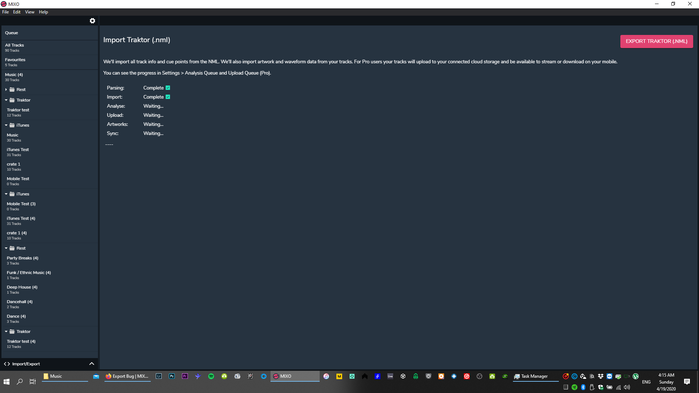Select the Dance (4) playlist
This screenshot has height=393, width=699.
click(x=50, y=319)
